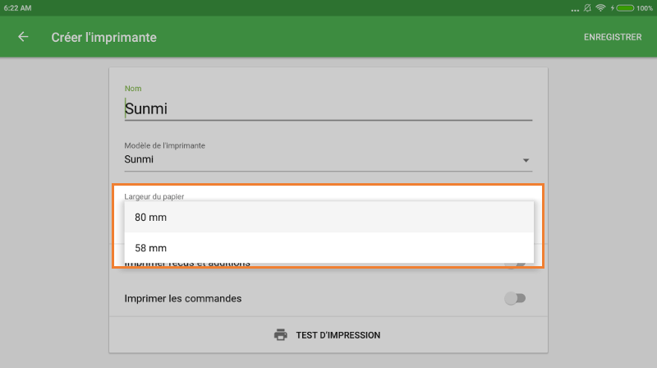
Task: Click the Sunmi value in printer model field
Action: point(140,159)
